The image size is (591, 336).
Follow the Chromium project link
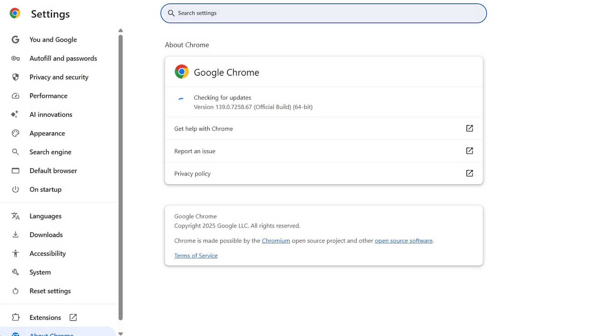(x=276, y=241)
